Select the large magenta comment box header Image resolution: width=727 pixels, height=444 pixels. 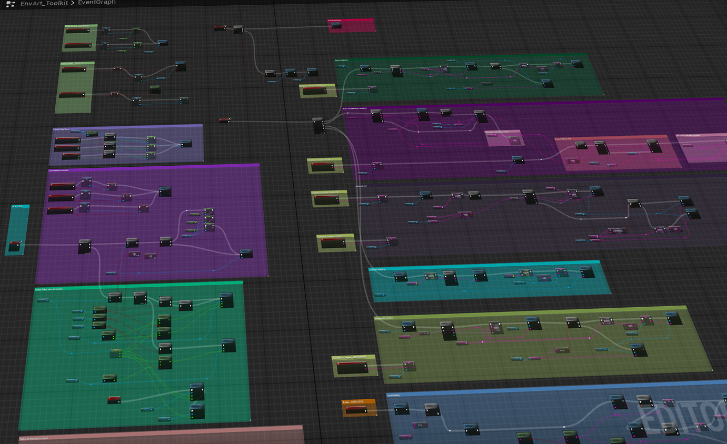tap(534, 104)
